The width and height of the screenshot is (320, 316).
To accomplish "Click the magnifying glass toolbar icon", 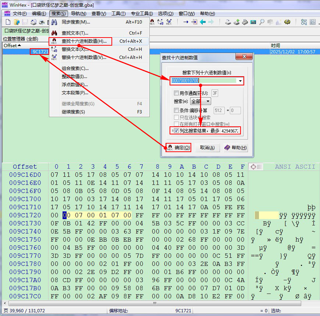I will (262, 22).
